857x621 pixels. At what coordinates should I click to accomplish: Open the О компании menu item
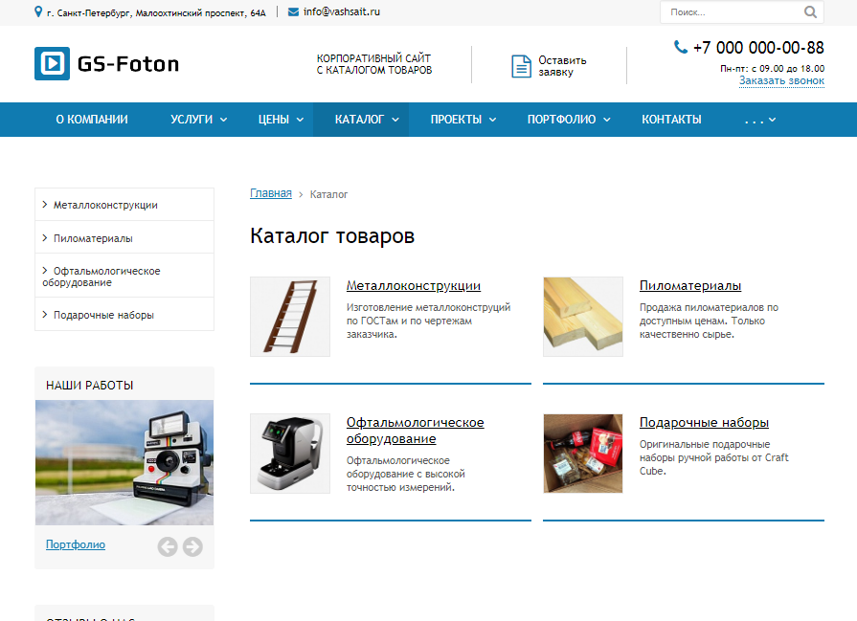pyautogui.click(x=92, y=120)
